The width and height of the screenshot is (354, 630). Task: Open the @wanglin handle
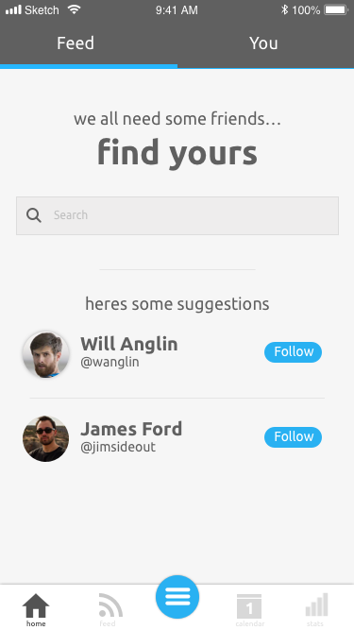[x=110, y=362]
